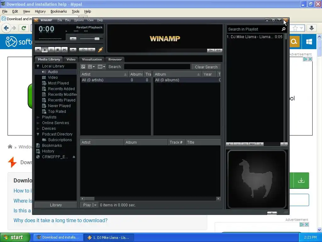Switch to the Visualization tab

92,59
